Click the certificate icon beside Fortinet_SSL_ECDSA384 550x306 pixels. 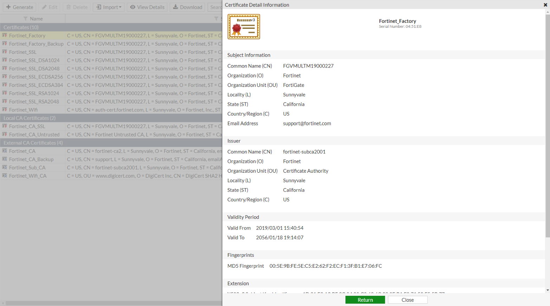pyautogui.click(x=5, y=85)
